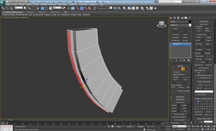Screen dimensions: 216x131
Task: Activate the Select and Move tool
Action: (x=42, y=8)
